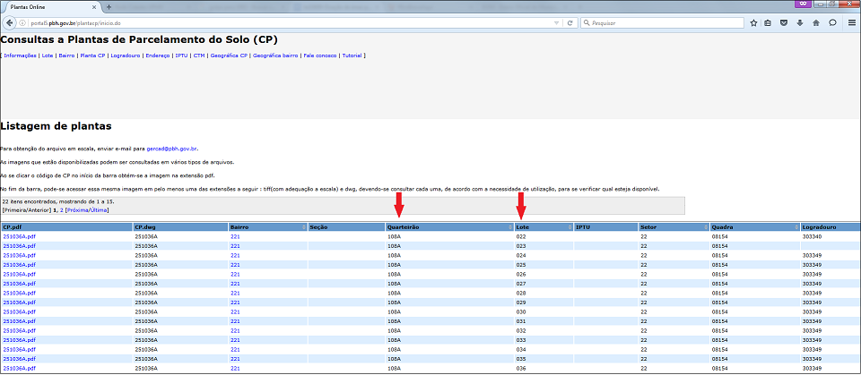Reload the page with the refresh icon
861x375 pixels.
[x=570, y=22]
